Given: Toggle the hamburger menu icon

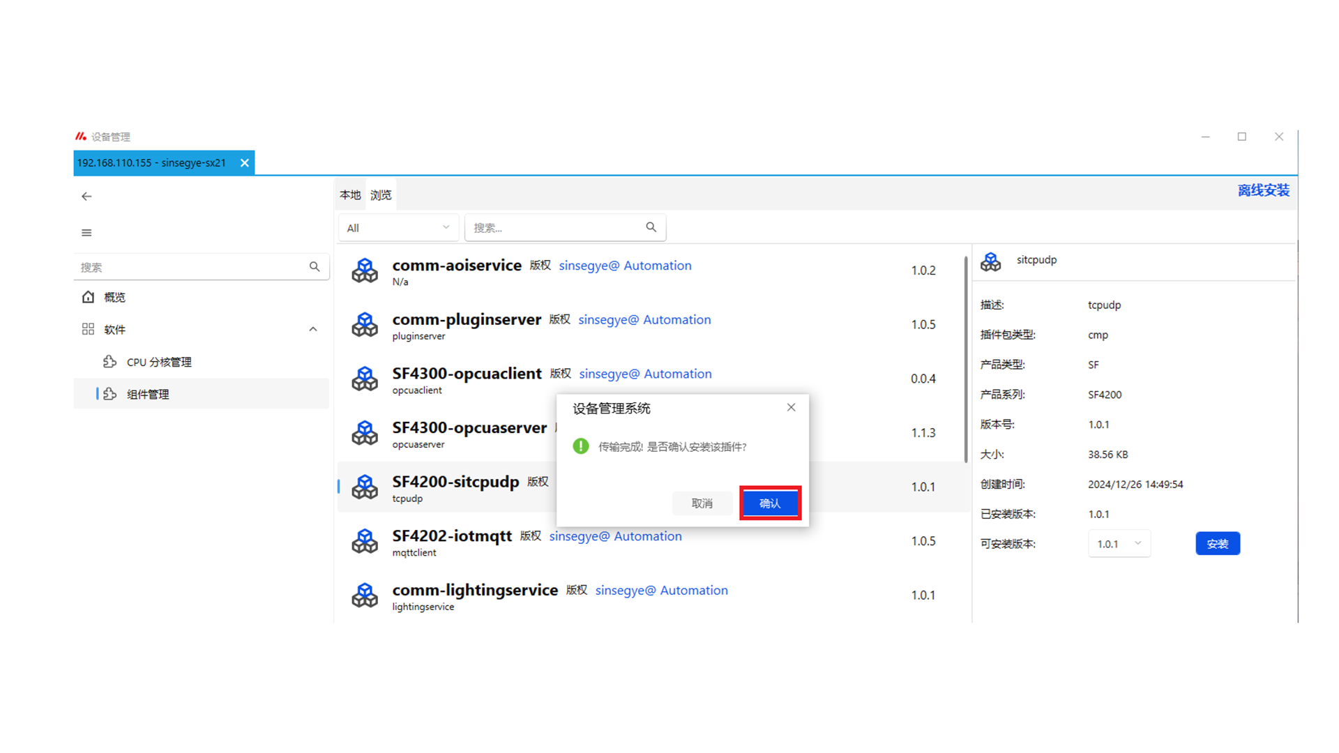Looking at the screenshot, I should (86, 233).
